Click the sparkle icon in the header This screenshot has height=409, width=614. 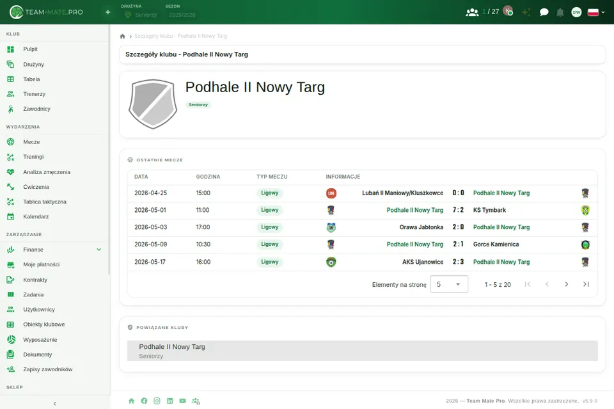[x=526, y=12]
